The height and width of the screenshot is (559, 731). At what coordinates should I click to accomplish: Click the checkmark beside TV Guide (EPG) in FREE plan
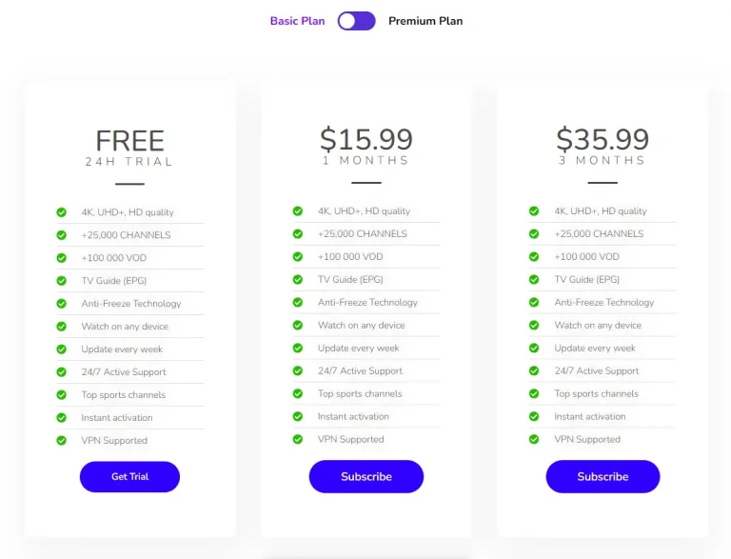[62, 281]
